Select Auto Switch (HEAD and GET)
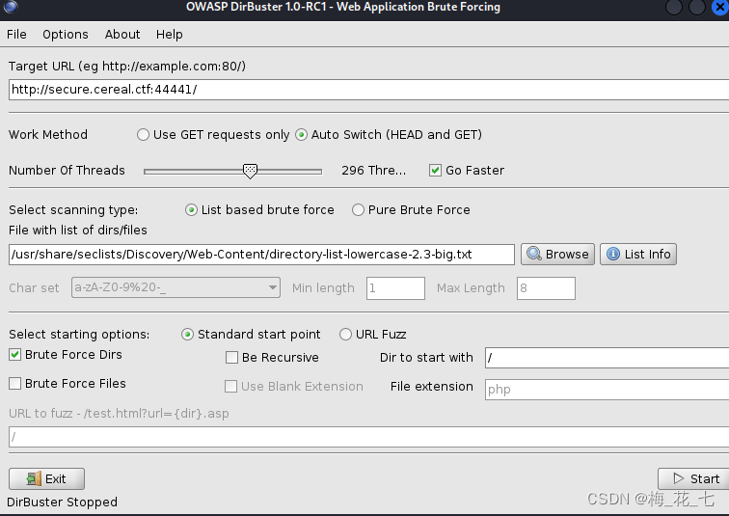The height and width of the screenshot is (516, 729). tap(389, 135)
